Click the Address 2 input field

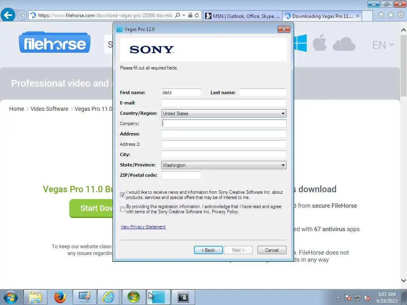(224, 144)
